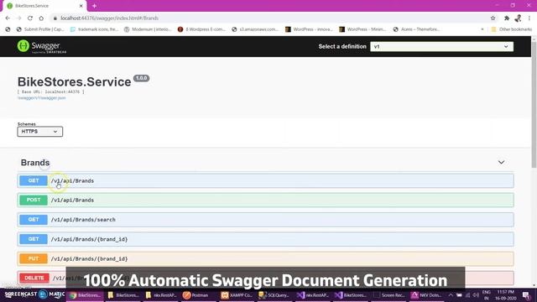
Task: Open the Select a definition v1 dropdown
Action: coord(442,47)
